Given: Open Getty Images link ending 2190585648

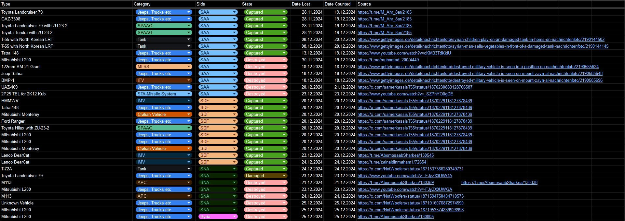Looking at the screenshot, I should pyautogui.click(x=480, y=73).
